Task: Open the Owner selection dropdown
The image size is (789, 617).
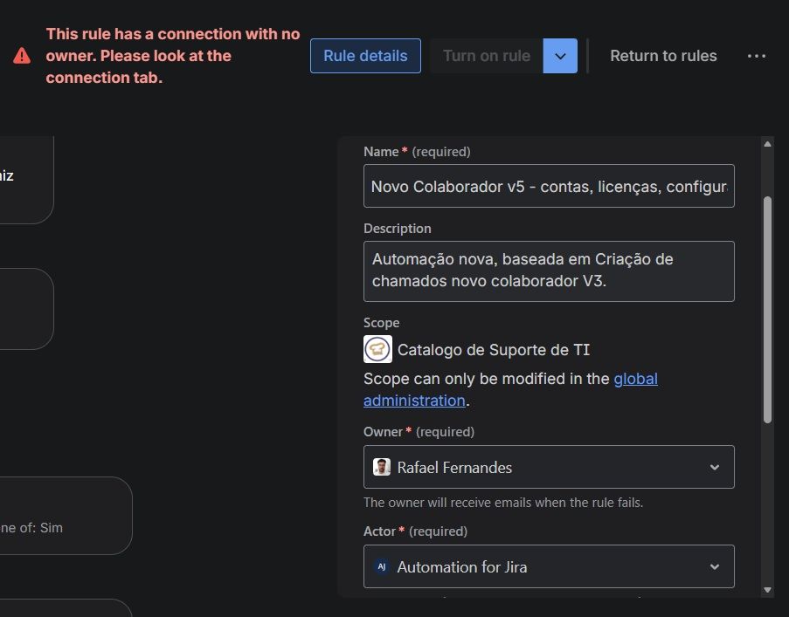Action: tap(549, 467)
